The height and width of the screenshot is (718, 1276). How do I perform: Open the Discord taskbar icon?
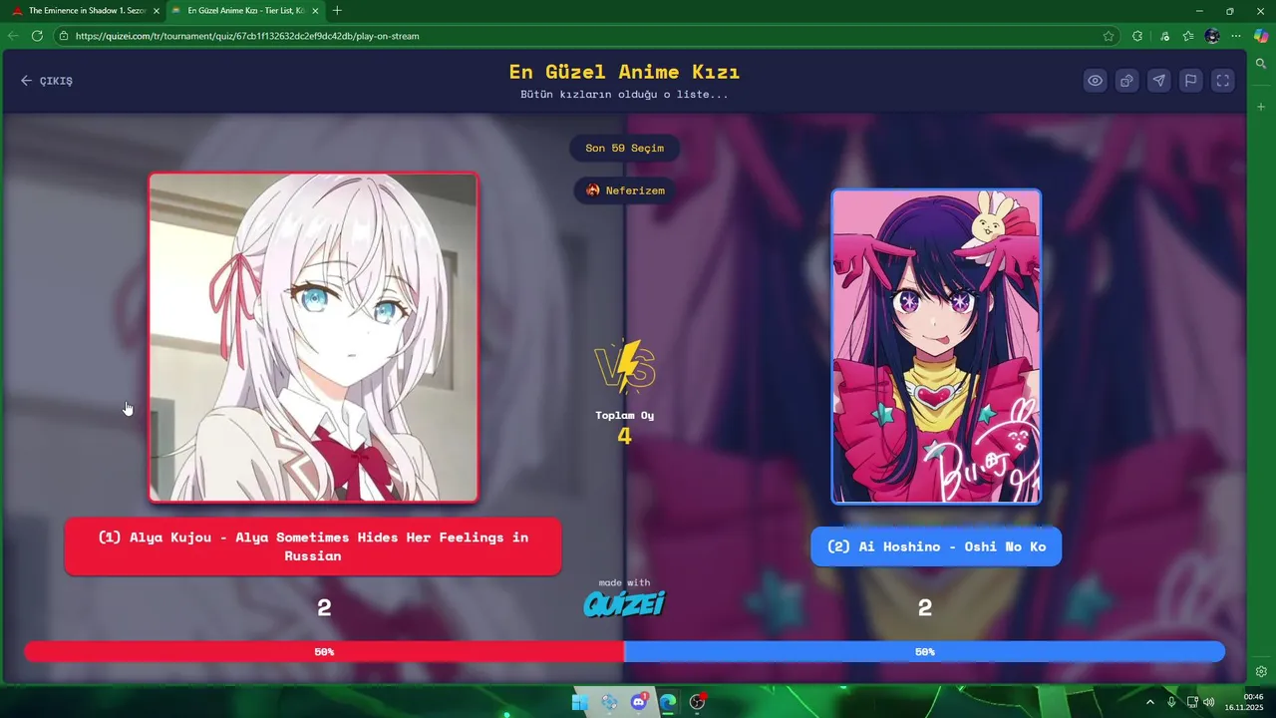click(639, 702)
